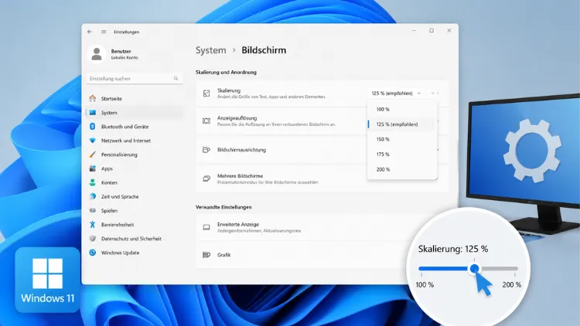The image size is (580, 326).
Task: Click the Verwandte Einstellungen heading
Action: [223, 207]
